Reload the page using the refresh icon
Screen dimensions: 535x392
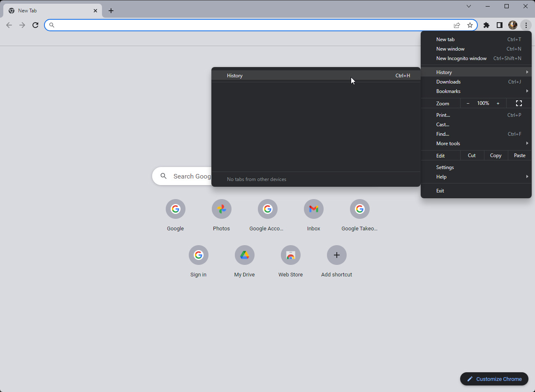[x=35, y=25]
